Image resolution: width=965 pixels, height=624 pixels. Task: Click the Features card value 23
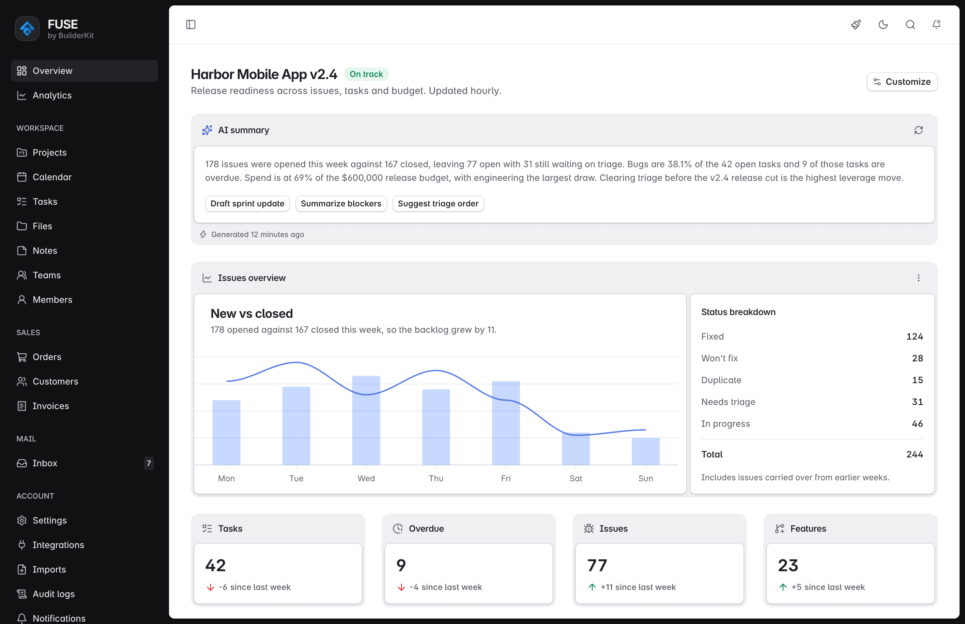click(x=788, y=565)
